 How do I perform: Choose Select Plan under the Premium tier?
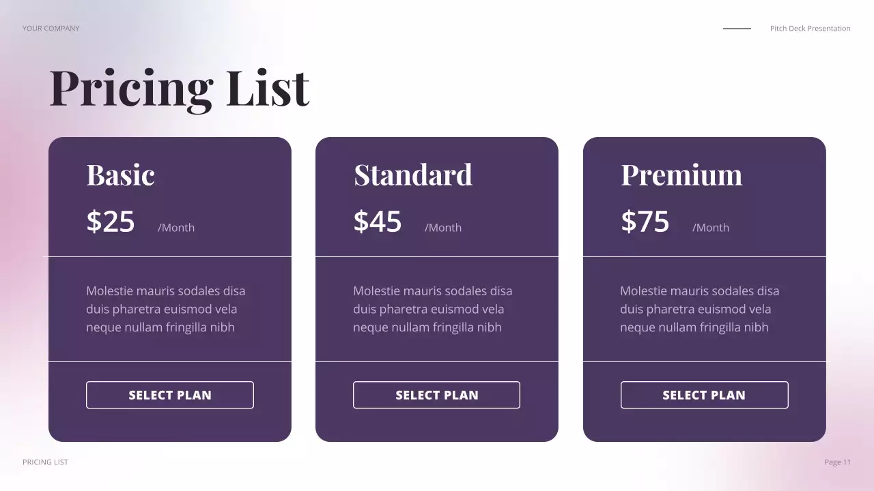(704, 395)
